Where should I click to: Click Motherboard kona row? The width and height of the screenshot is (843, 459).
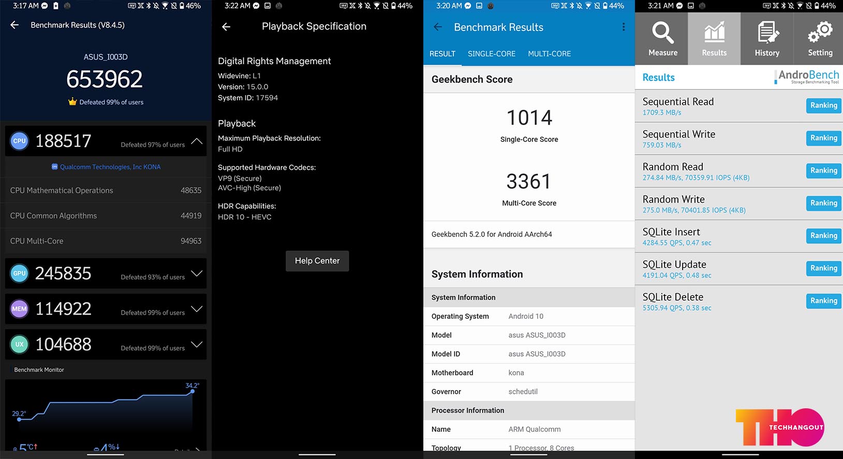click(x=529, y=373)
